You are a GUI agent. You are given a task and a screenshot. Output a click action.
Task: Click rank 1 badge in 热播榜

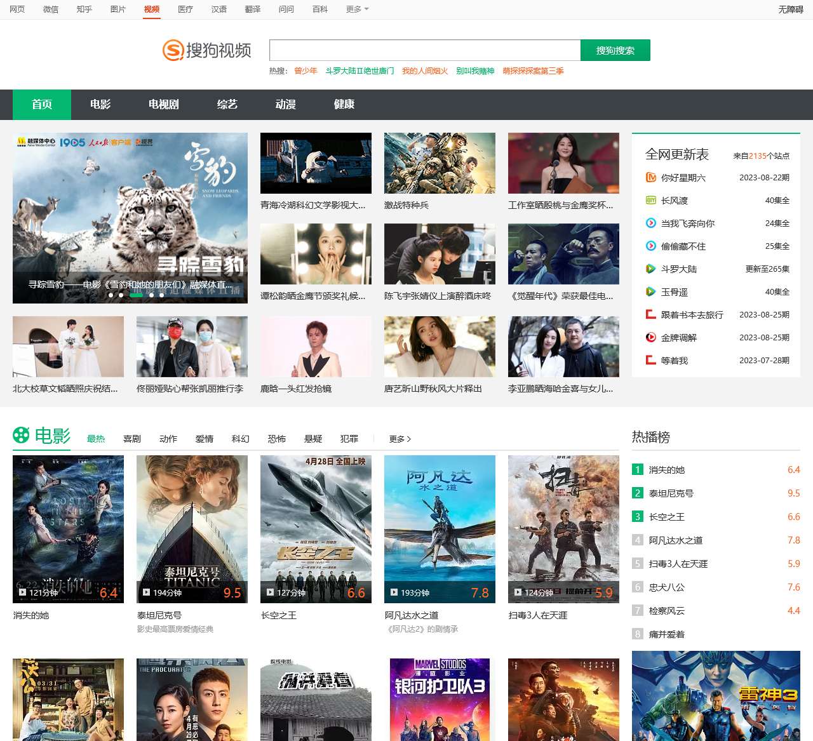[638, 470]
